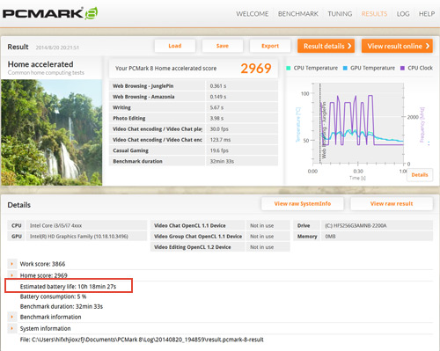Click the Load button
The width and height of the screenshot is (440, 351).
(x=175, y=46)
